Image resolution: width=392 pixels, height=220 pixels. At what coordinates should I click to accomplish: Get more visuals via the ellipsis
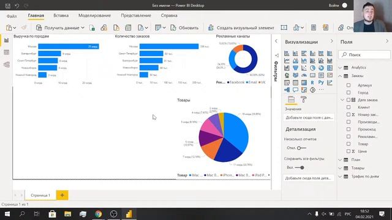pyautogui.click(x=321, y=90)
